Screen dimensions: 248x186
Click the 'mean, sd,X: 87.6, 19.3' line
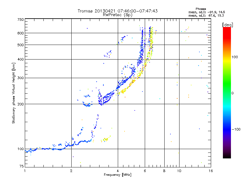206,15
